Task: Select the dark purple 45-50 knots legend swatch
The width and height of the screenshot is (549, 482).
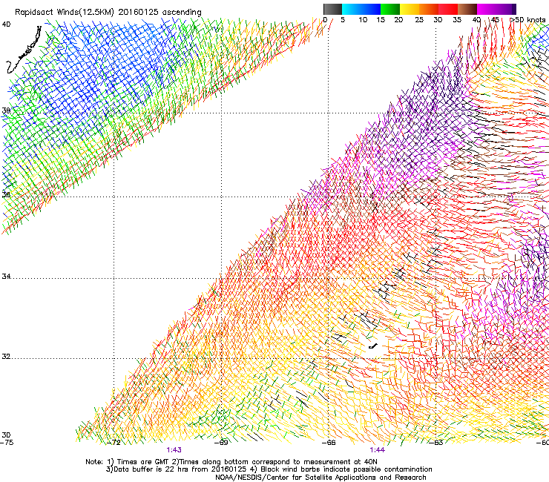Action: click(506, 9)
